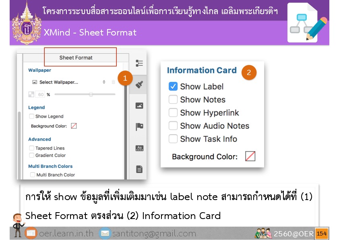Uncheck the Show Label checkbox
Screen dimensions: 339x240
(x=173, y=86)
